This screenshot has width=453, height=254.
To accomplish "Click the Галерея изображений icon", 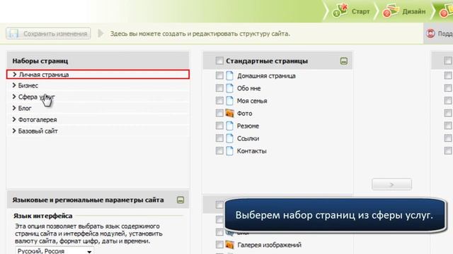I will click(x=229, y=245).
